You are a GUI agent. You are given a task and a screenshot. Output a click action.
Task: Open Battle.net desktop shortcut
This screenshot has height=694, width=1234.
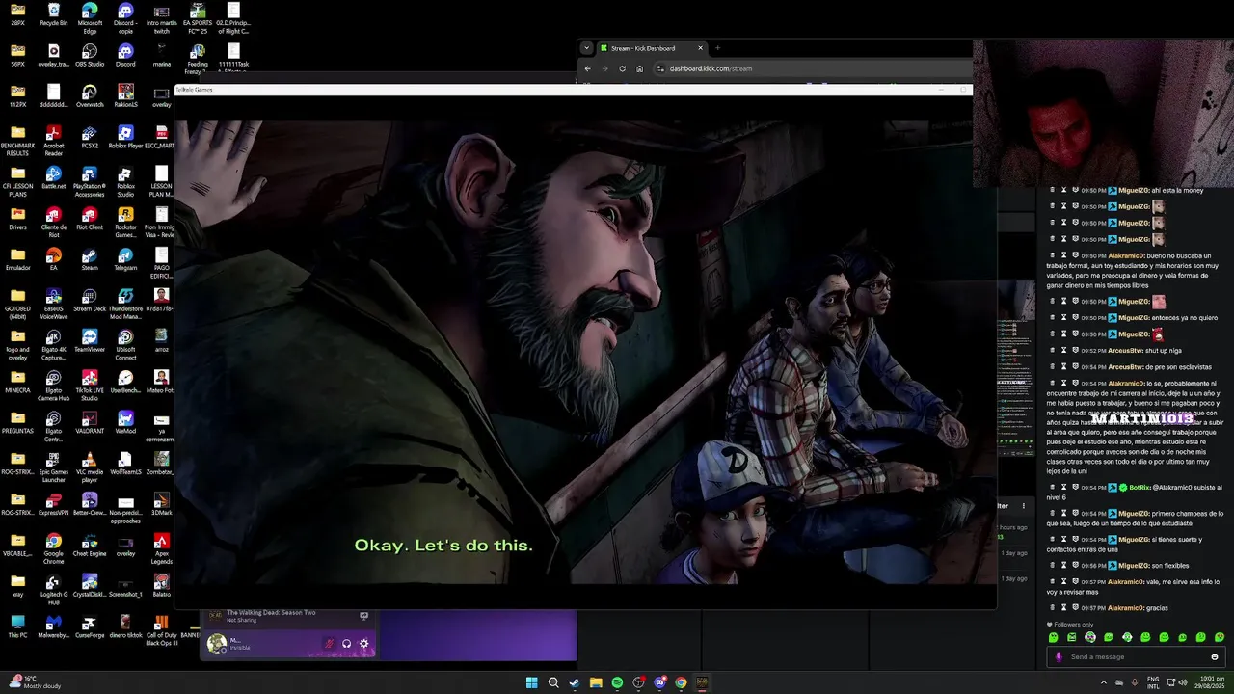(x=54, y=177)
